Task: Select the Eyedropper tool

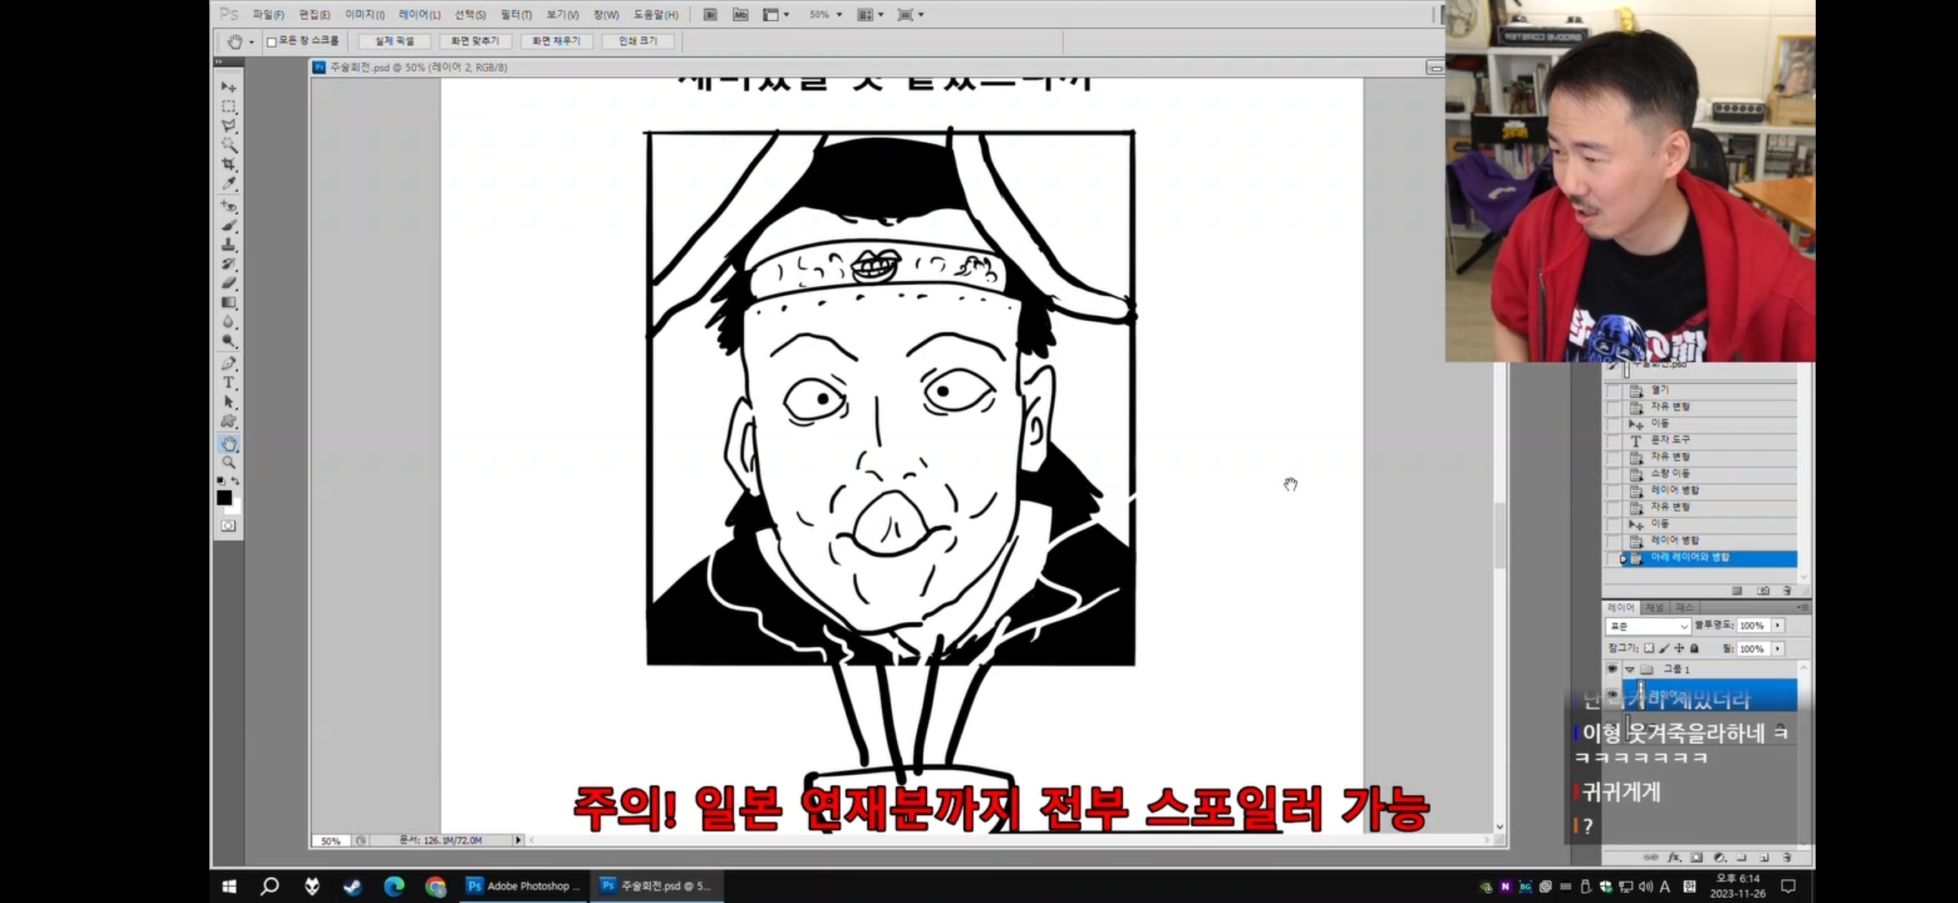Action: point(228,184)
